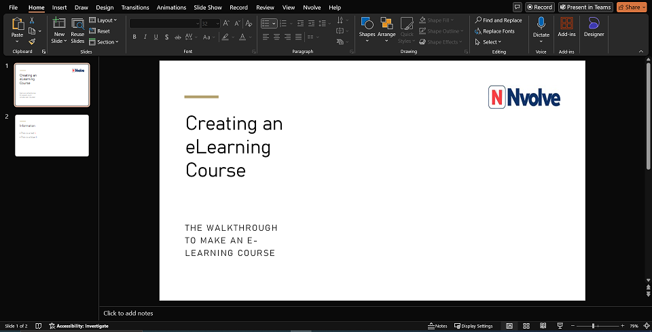Click the Record button at top right
Image resolution: width=652 pixels, height=332 pixels.
(x=540, y=7)
